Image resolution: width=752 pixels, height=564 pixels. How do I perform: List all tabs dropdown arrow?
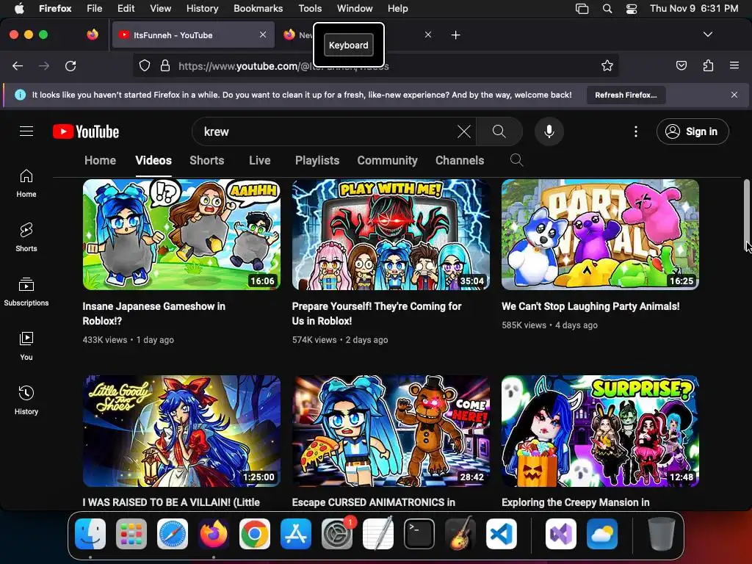coord(708,35)
